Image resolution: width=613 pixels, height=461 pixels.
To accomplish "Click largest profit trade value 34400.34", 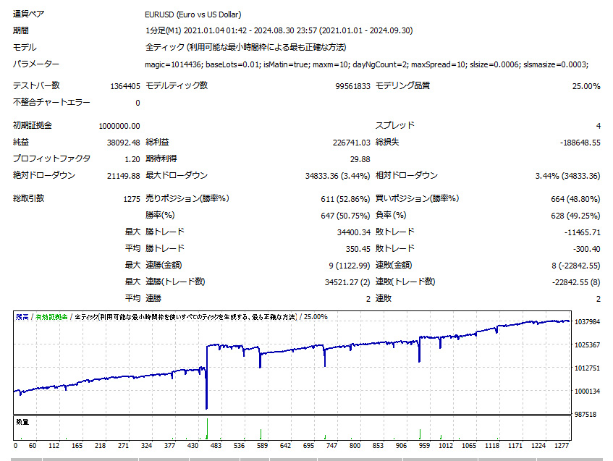I will (354, 232).
